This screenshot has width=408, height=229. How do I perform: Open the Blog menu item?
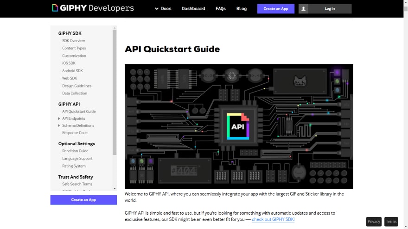(242, 9)
